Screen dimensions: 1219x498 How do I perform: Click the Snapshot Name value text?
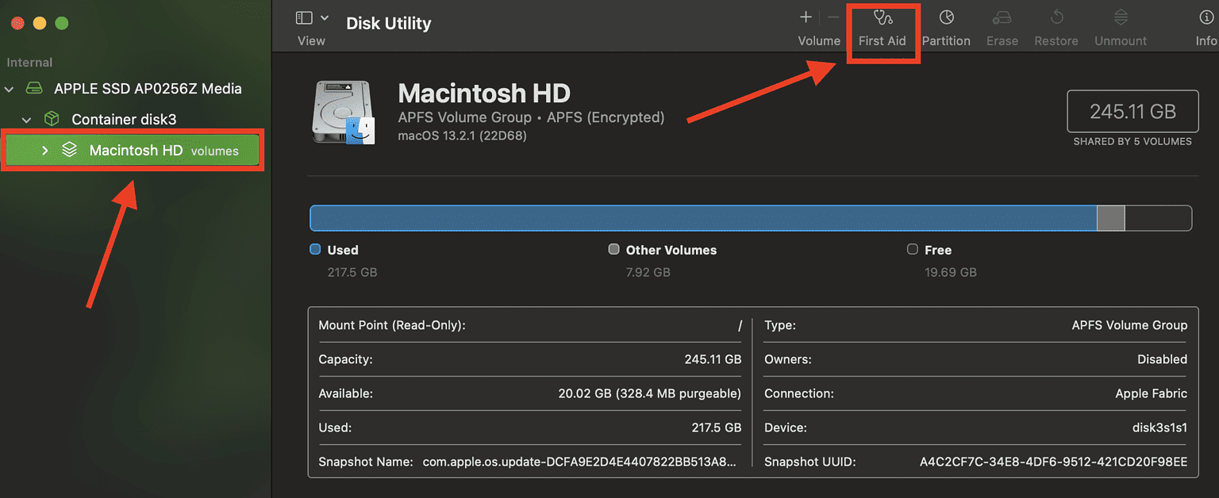[x=580, y=462]
